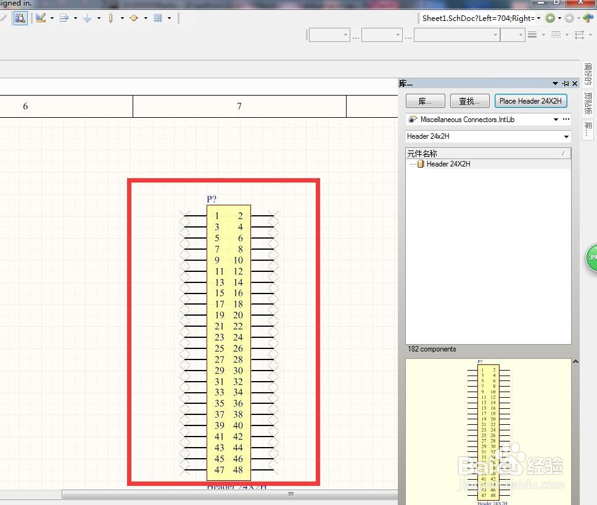The width and height of the screenshot is (597, 505).
Task: Click sheet column label 6
Action: tap(25, 106)
